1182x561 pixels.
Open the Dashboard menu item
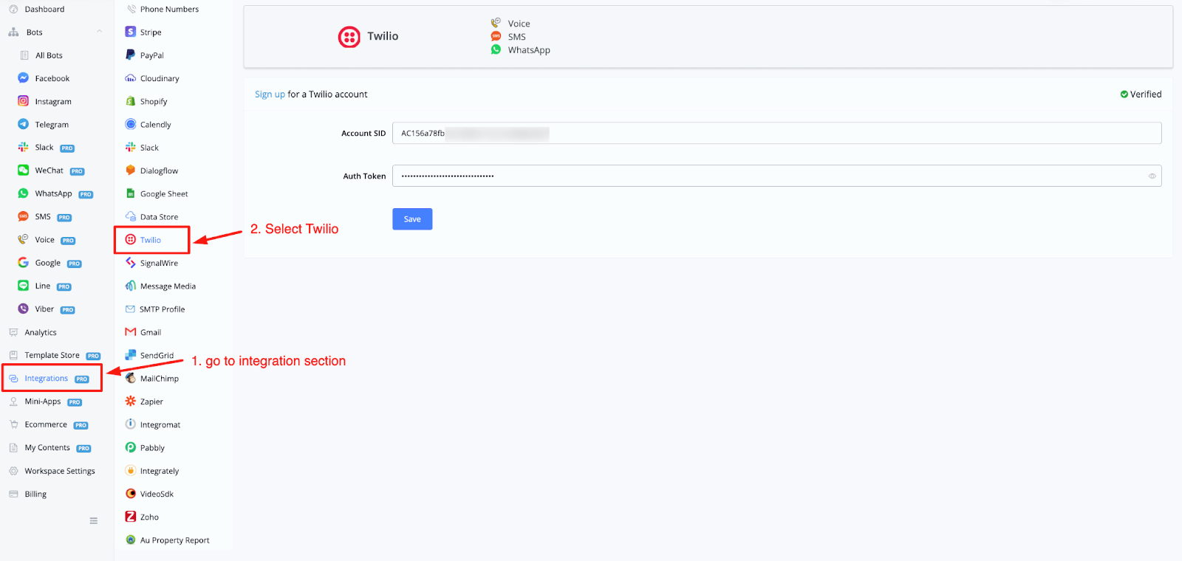click(x=44, y=9)
